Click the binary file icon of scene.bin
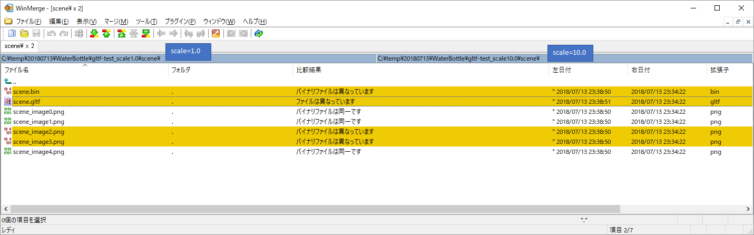The width and height of the screenshot is (754, 235). [8, 91]
